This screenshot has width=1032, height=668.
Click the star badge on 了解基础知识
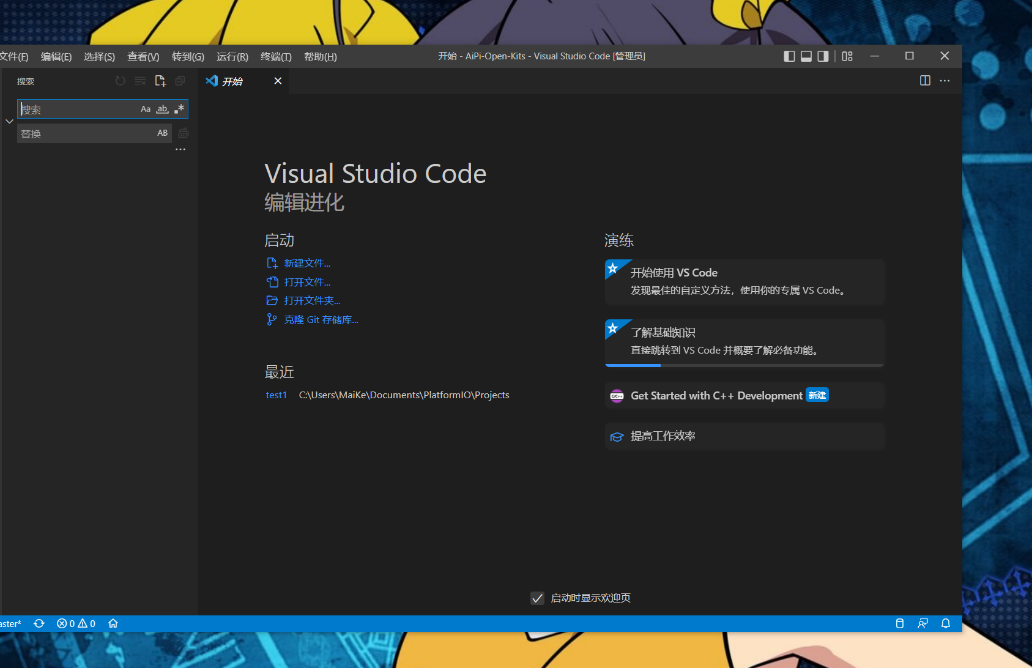(x=613, y=328)
